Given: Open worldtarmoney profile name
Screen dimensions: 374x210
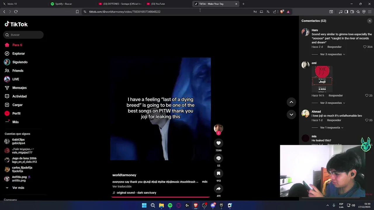Looking at the screenshot, I should pyautogui.click(x=124, y=175).
